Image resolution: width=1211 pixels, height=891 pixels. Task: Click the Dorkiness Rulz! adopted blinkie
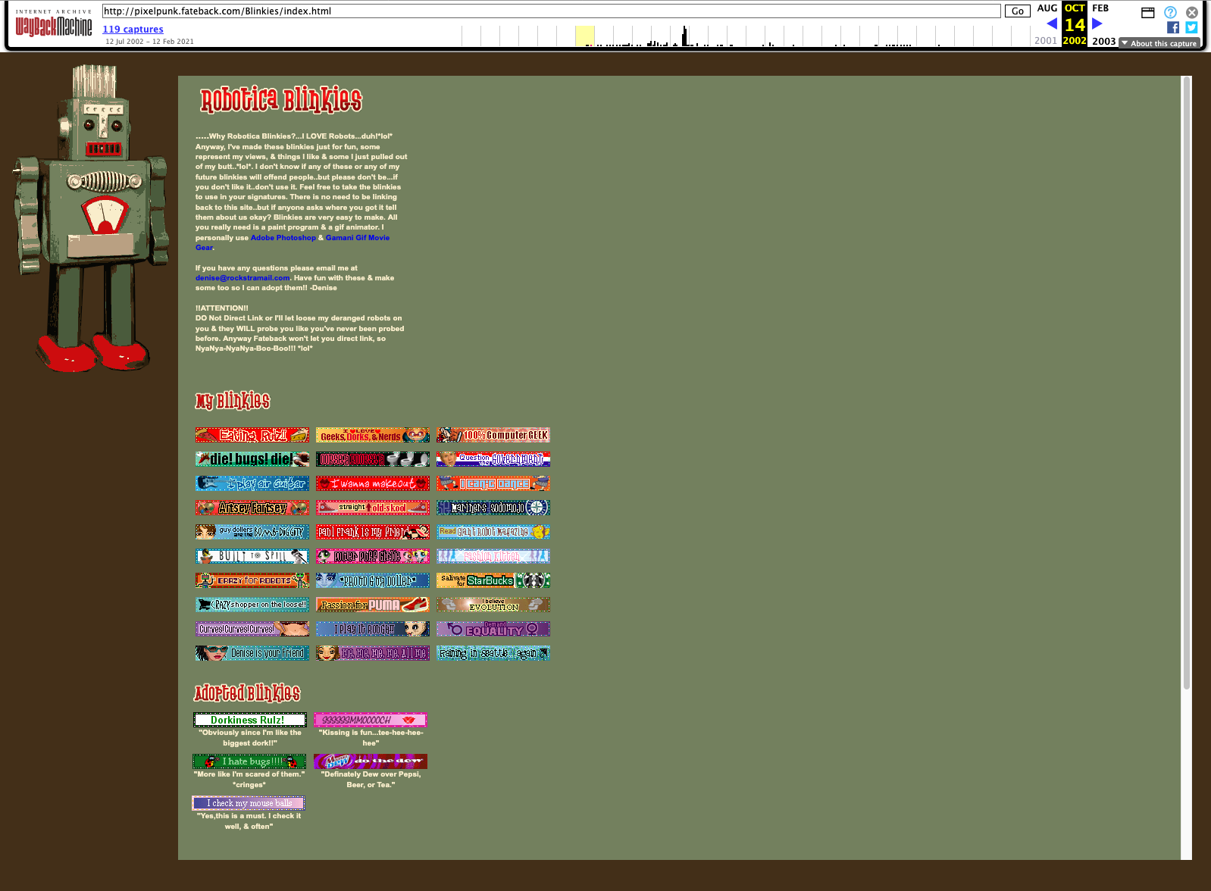tap(249, 720)
